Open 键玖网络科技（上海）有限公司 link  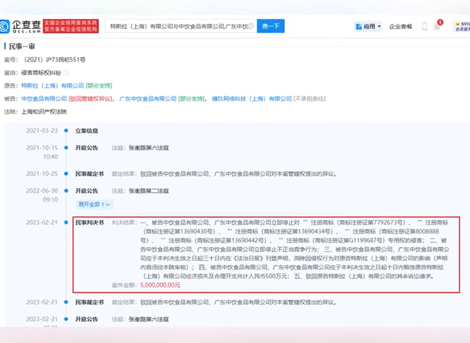click(251, 99)
